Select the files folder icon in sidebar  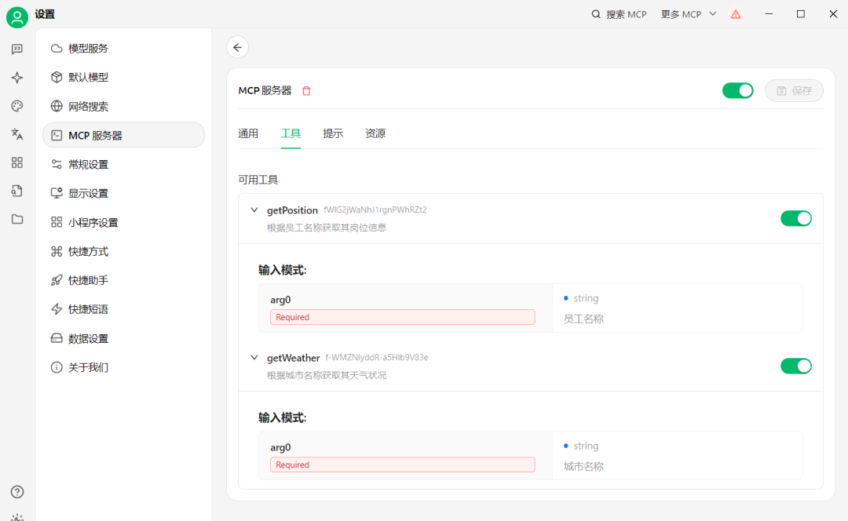16,219
